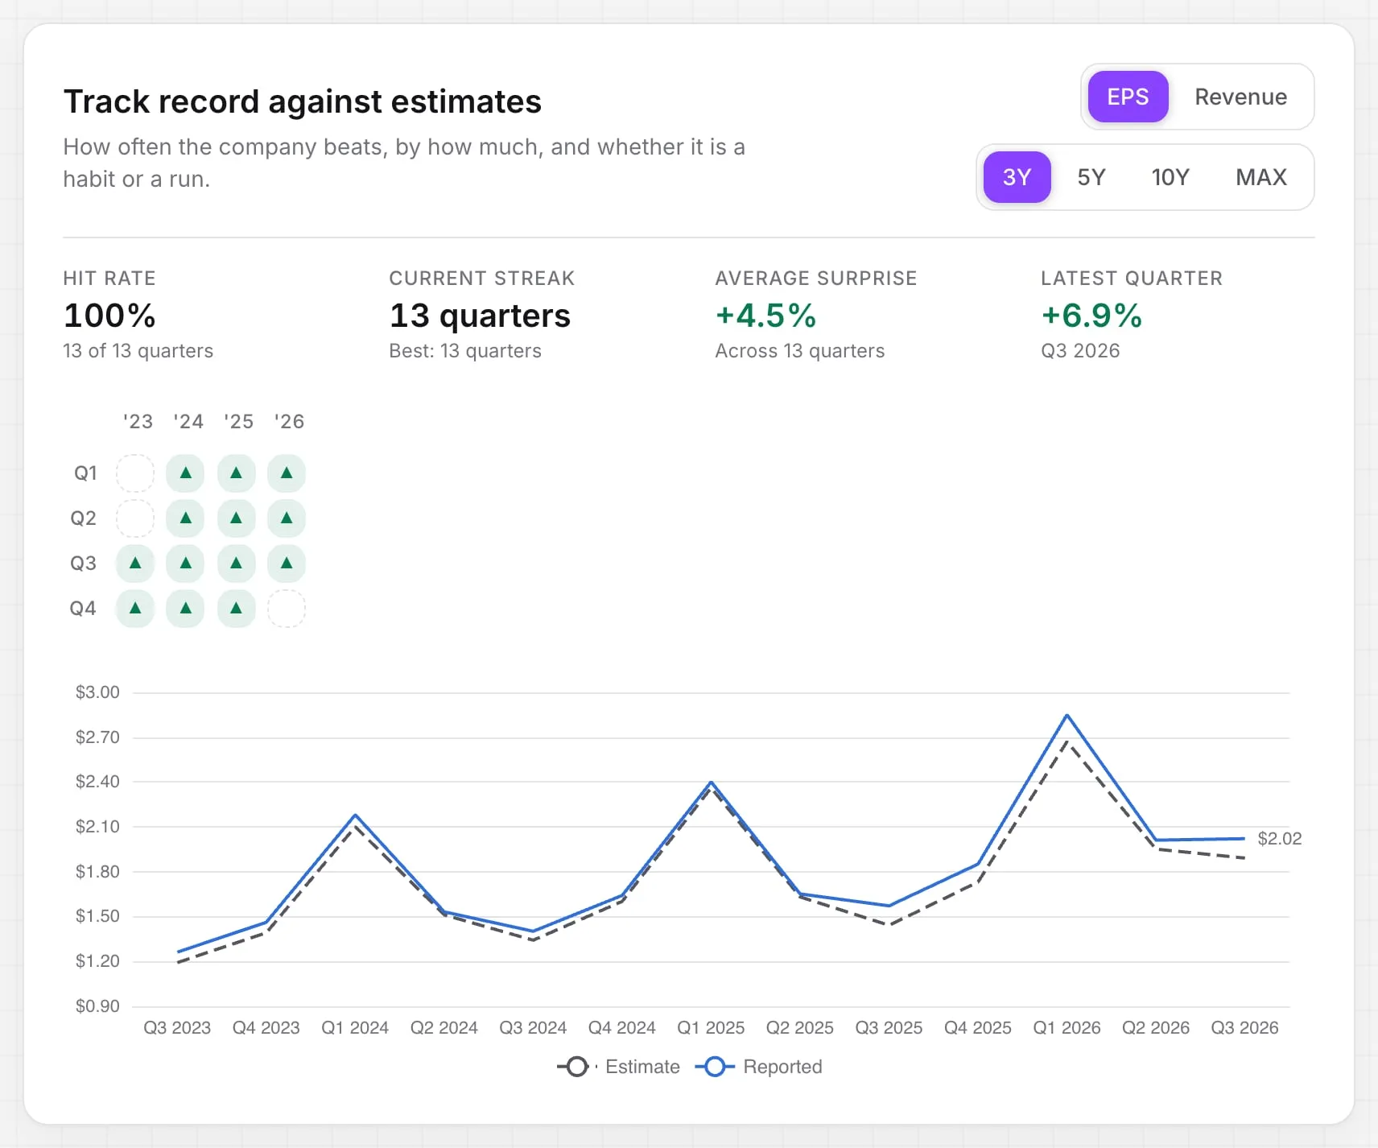
Task: Click the Q3 '26 beat marker
Action: [287, 563]
